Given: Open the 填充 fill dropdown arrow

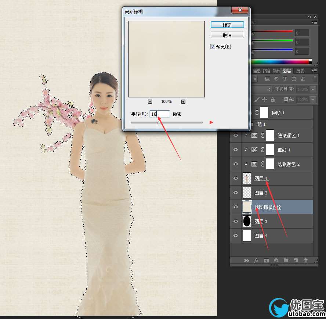Looking at the screenshot, I should click(x=313, y=100).
